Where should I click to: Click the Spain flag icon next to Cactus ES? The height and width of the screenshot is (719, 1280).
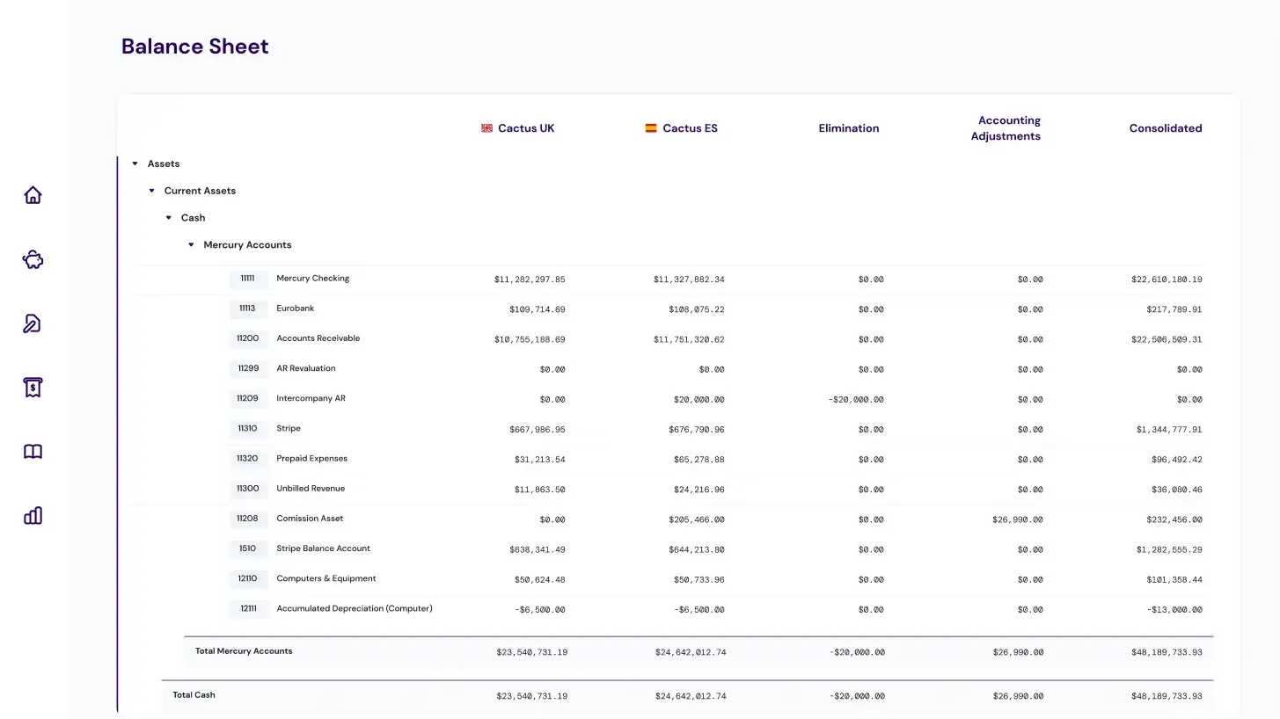coord(651,128)
